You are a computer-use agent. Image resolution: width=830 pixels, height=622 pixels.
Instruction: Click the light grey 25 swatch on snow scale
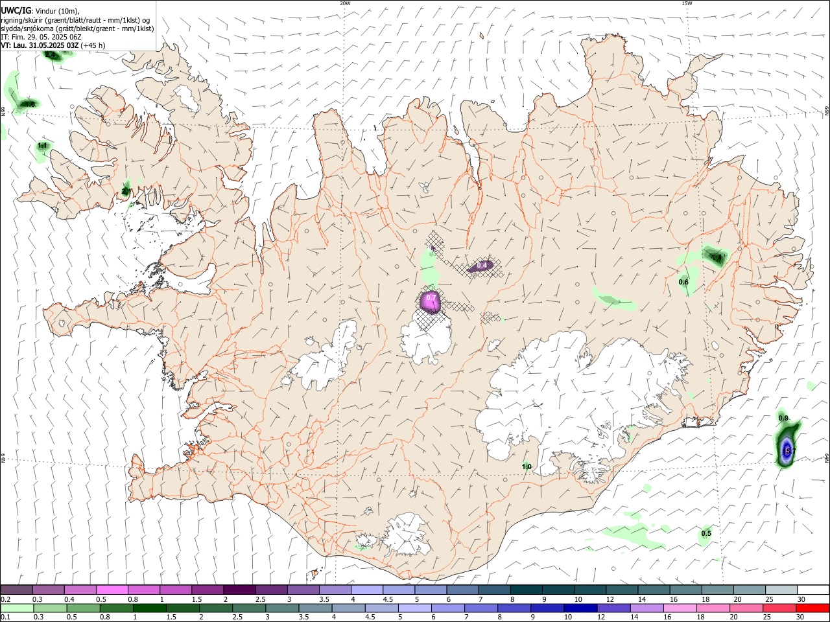click(781, 590)
